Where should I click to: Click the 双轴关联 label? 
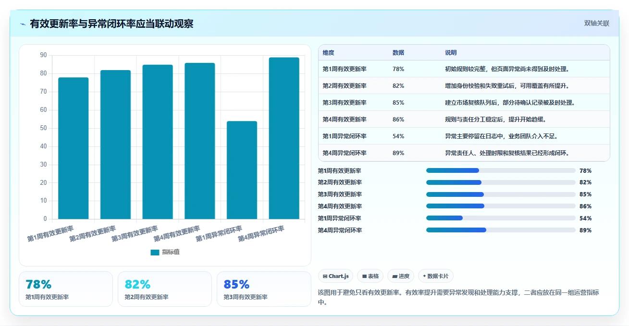point(597,24)
